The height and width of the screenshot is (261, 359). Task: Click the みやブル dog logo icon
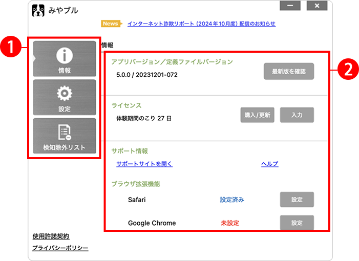click(x=38, y=10)
